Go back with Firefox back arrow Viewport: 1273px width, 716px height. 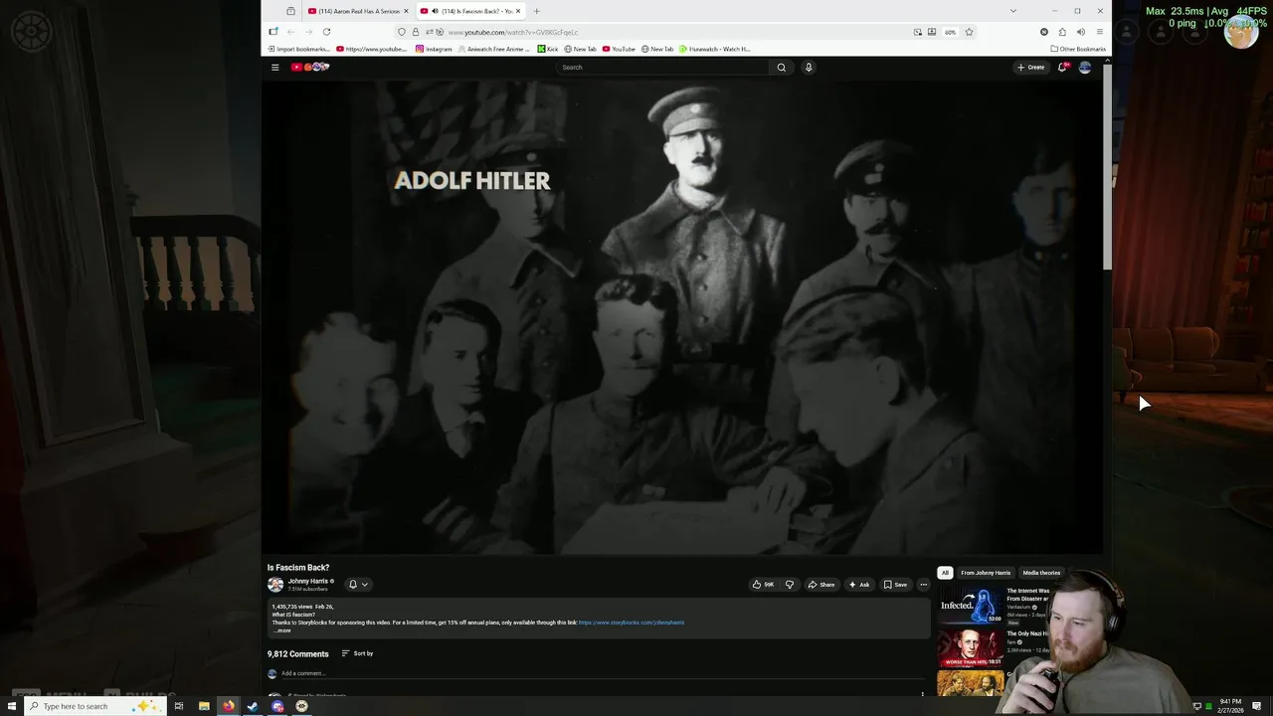click(x=290, y=32)
